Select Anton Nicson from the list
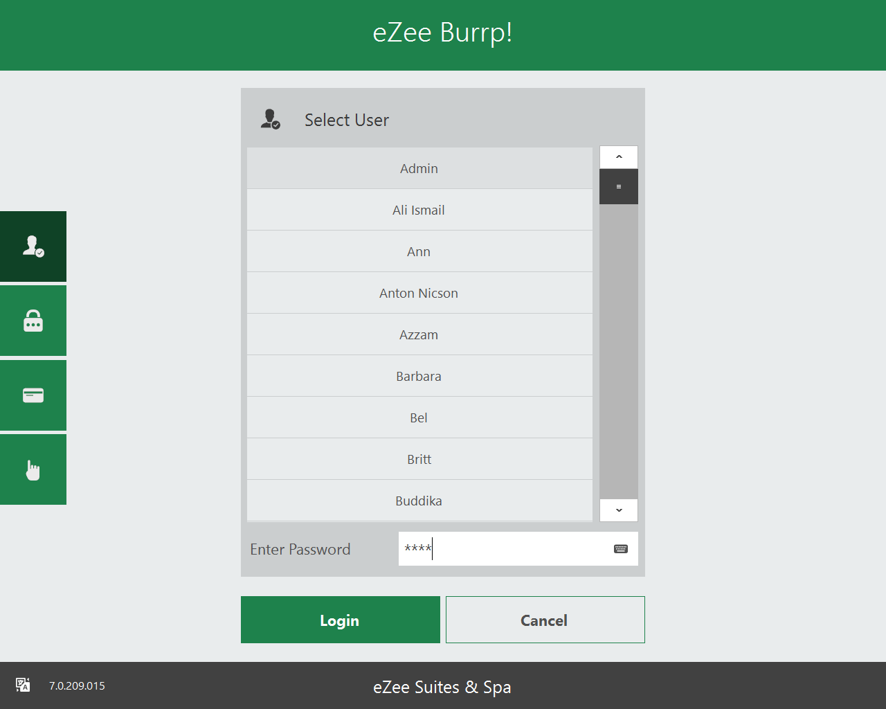 [419, 292]
